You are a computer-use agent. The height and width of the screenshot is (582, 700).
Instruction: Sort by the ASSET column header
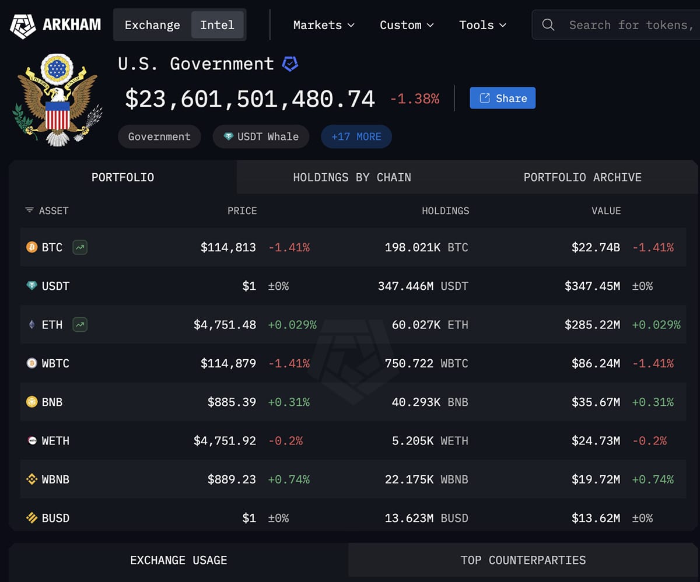[x=54, y=211]
